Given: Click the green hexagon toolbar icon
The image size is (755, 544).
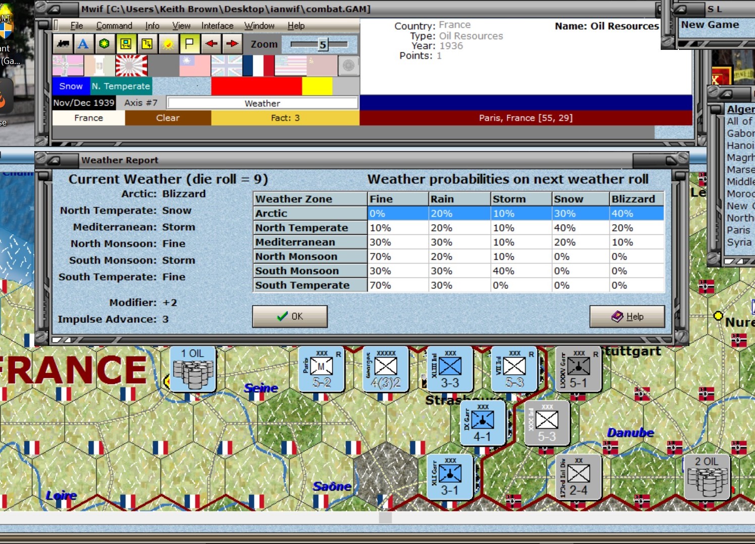Looking at the screenshot, I should point(104,44).
